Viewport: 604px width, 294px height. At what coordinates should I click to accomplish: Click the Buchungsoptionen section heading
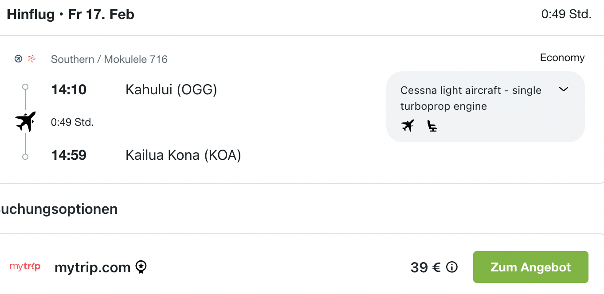59,209
